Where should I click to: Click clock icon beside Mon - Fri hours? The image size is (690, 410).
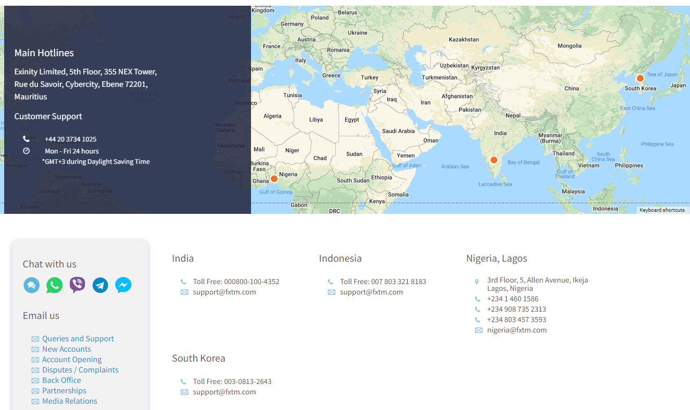(26, 151)
